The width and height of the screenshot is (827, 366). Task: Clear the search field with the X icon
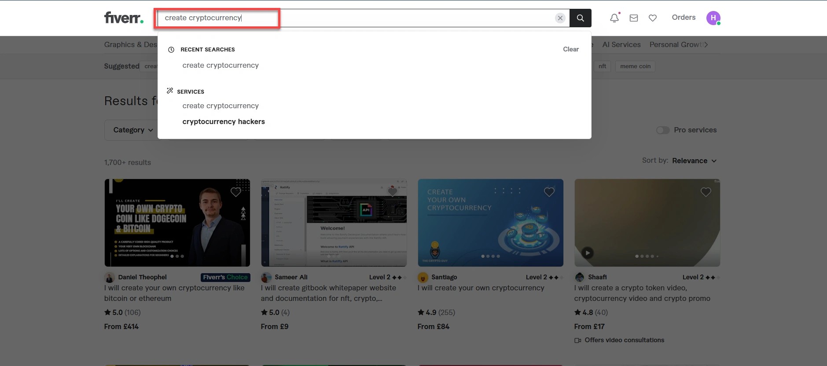click(x=560, y=18)
